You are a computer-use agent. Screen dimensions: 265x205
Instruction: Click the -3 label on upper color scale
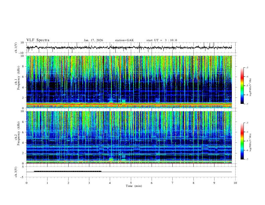[247, 67]
